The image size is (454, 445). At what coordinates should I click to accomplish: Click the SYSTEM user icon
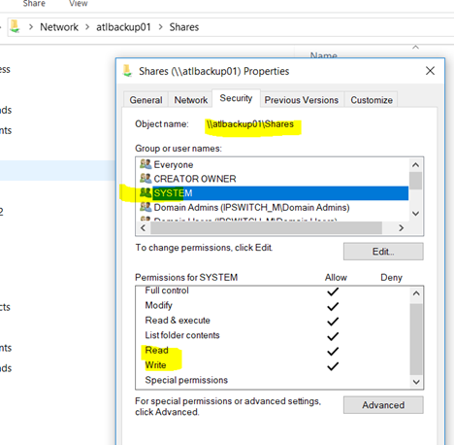point(146,192)
